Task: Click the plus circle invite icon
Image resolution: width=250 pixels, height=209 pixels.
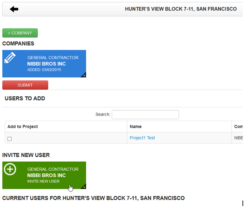Action: [10, 169]
